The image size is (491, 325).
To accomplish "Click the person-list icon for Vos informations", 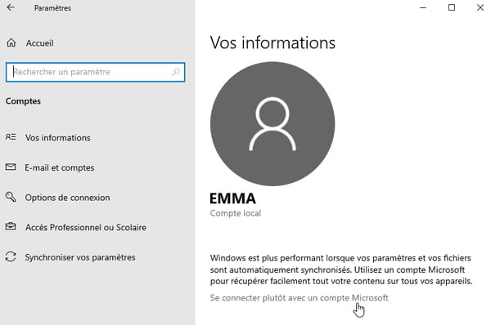I will (11, 137).
